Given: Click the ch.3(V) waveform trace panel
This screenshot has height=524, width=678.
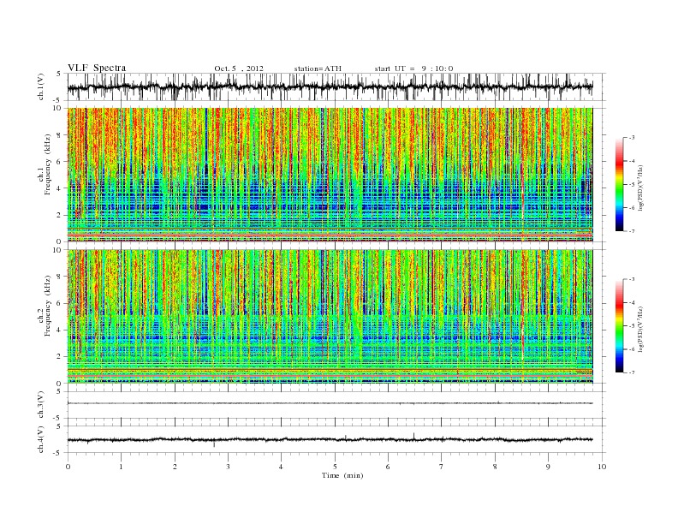Looking at the screenshot, I should [x=336, y=405].
